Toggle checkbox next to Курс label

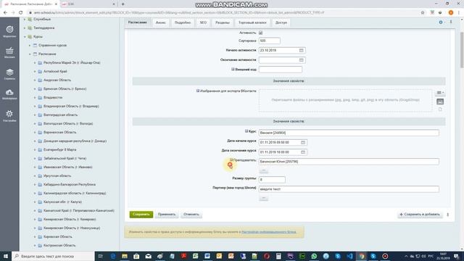pos(246,131)
